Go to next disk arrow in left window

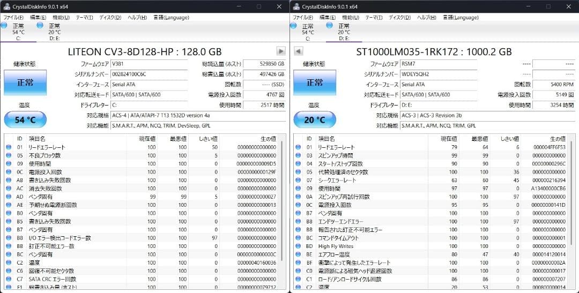(x=281, y=51)
